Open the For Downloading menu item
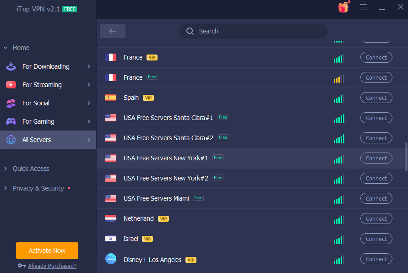The width and height of the screenshot is (408, 273). [48, 66]
